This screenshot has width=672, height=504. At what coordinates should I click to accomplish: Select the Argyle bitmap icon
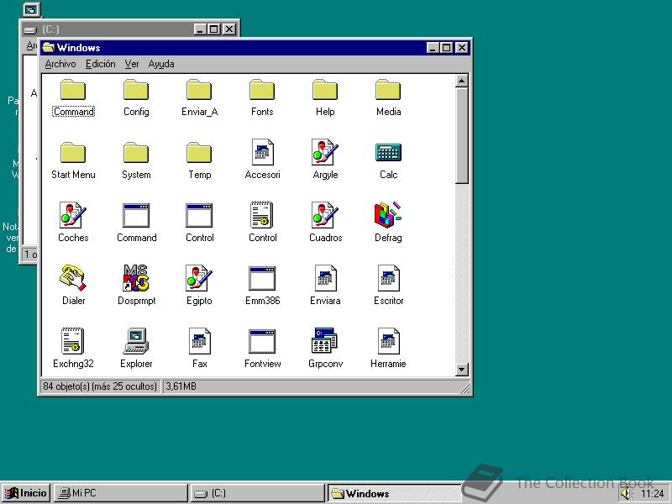(325, 152)
